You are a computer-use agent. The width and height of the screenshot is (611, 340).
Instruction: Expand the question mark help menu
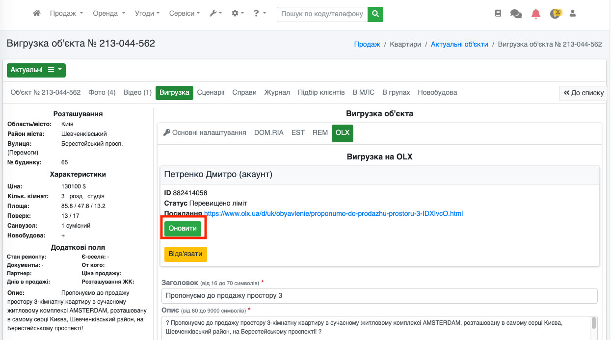[260, 14]
